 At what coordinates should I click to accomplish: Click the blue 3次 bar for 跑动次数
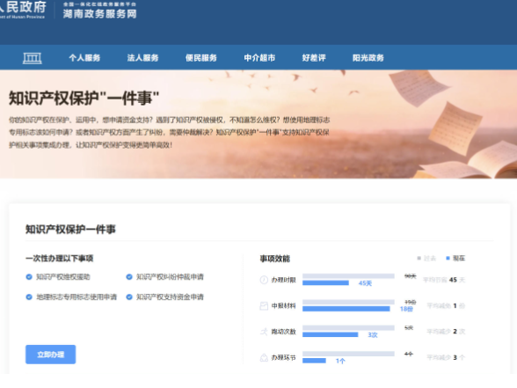[330, 334]
